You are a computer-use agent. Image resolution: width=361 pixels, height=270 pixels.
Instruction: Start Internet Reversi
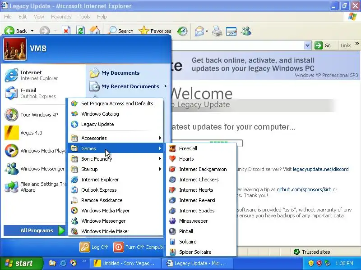[201, 200]
